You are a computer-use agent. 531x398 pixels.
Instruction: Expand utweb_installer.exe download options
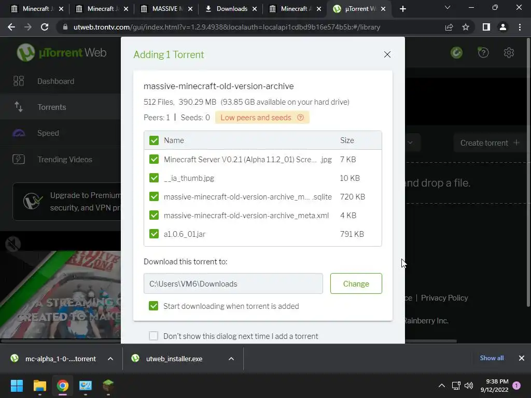(x=231, y=359)
